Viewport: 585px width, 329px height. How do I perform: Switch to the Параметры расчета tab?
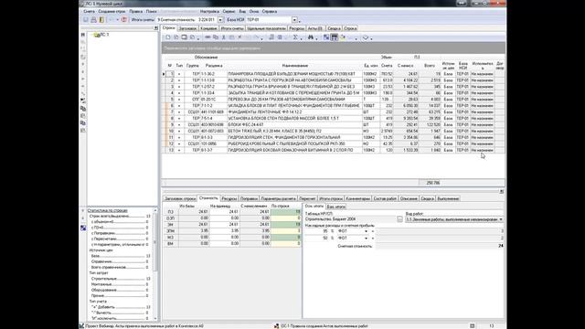[x=278, y=199]
